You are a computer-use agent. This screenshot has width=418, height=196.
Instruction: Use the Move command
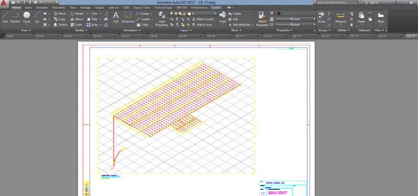(60, 14)
